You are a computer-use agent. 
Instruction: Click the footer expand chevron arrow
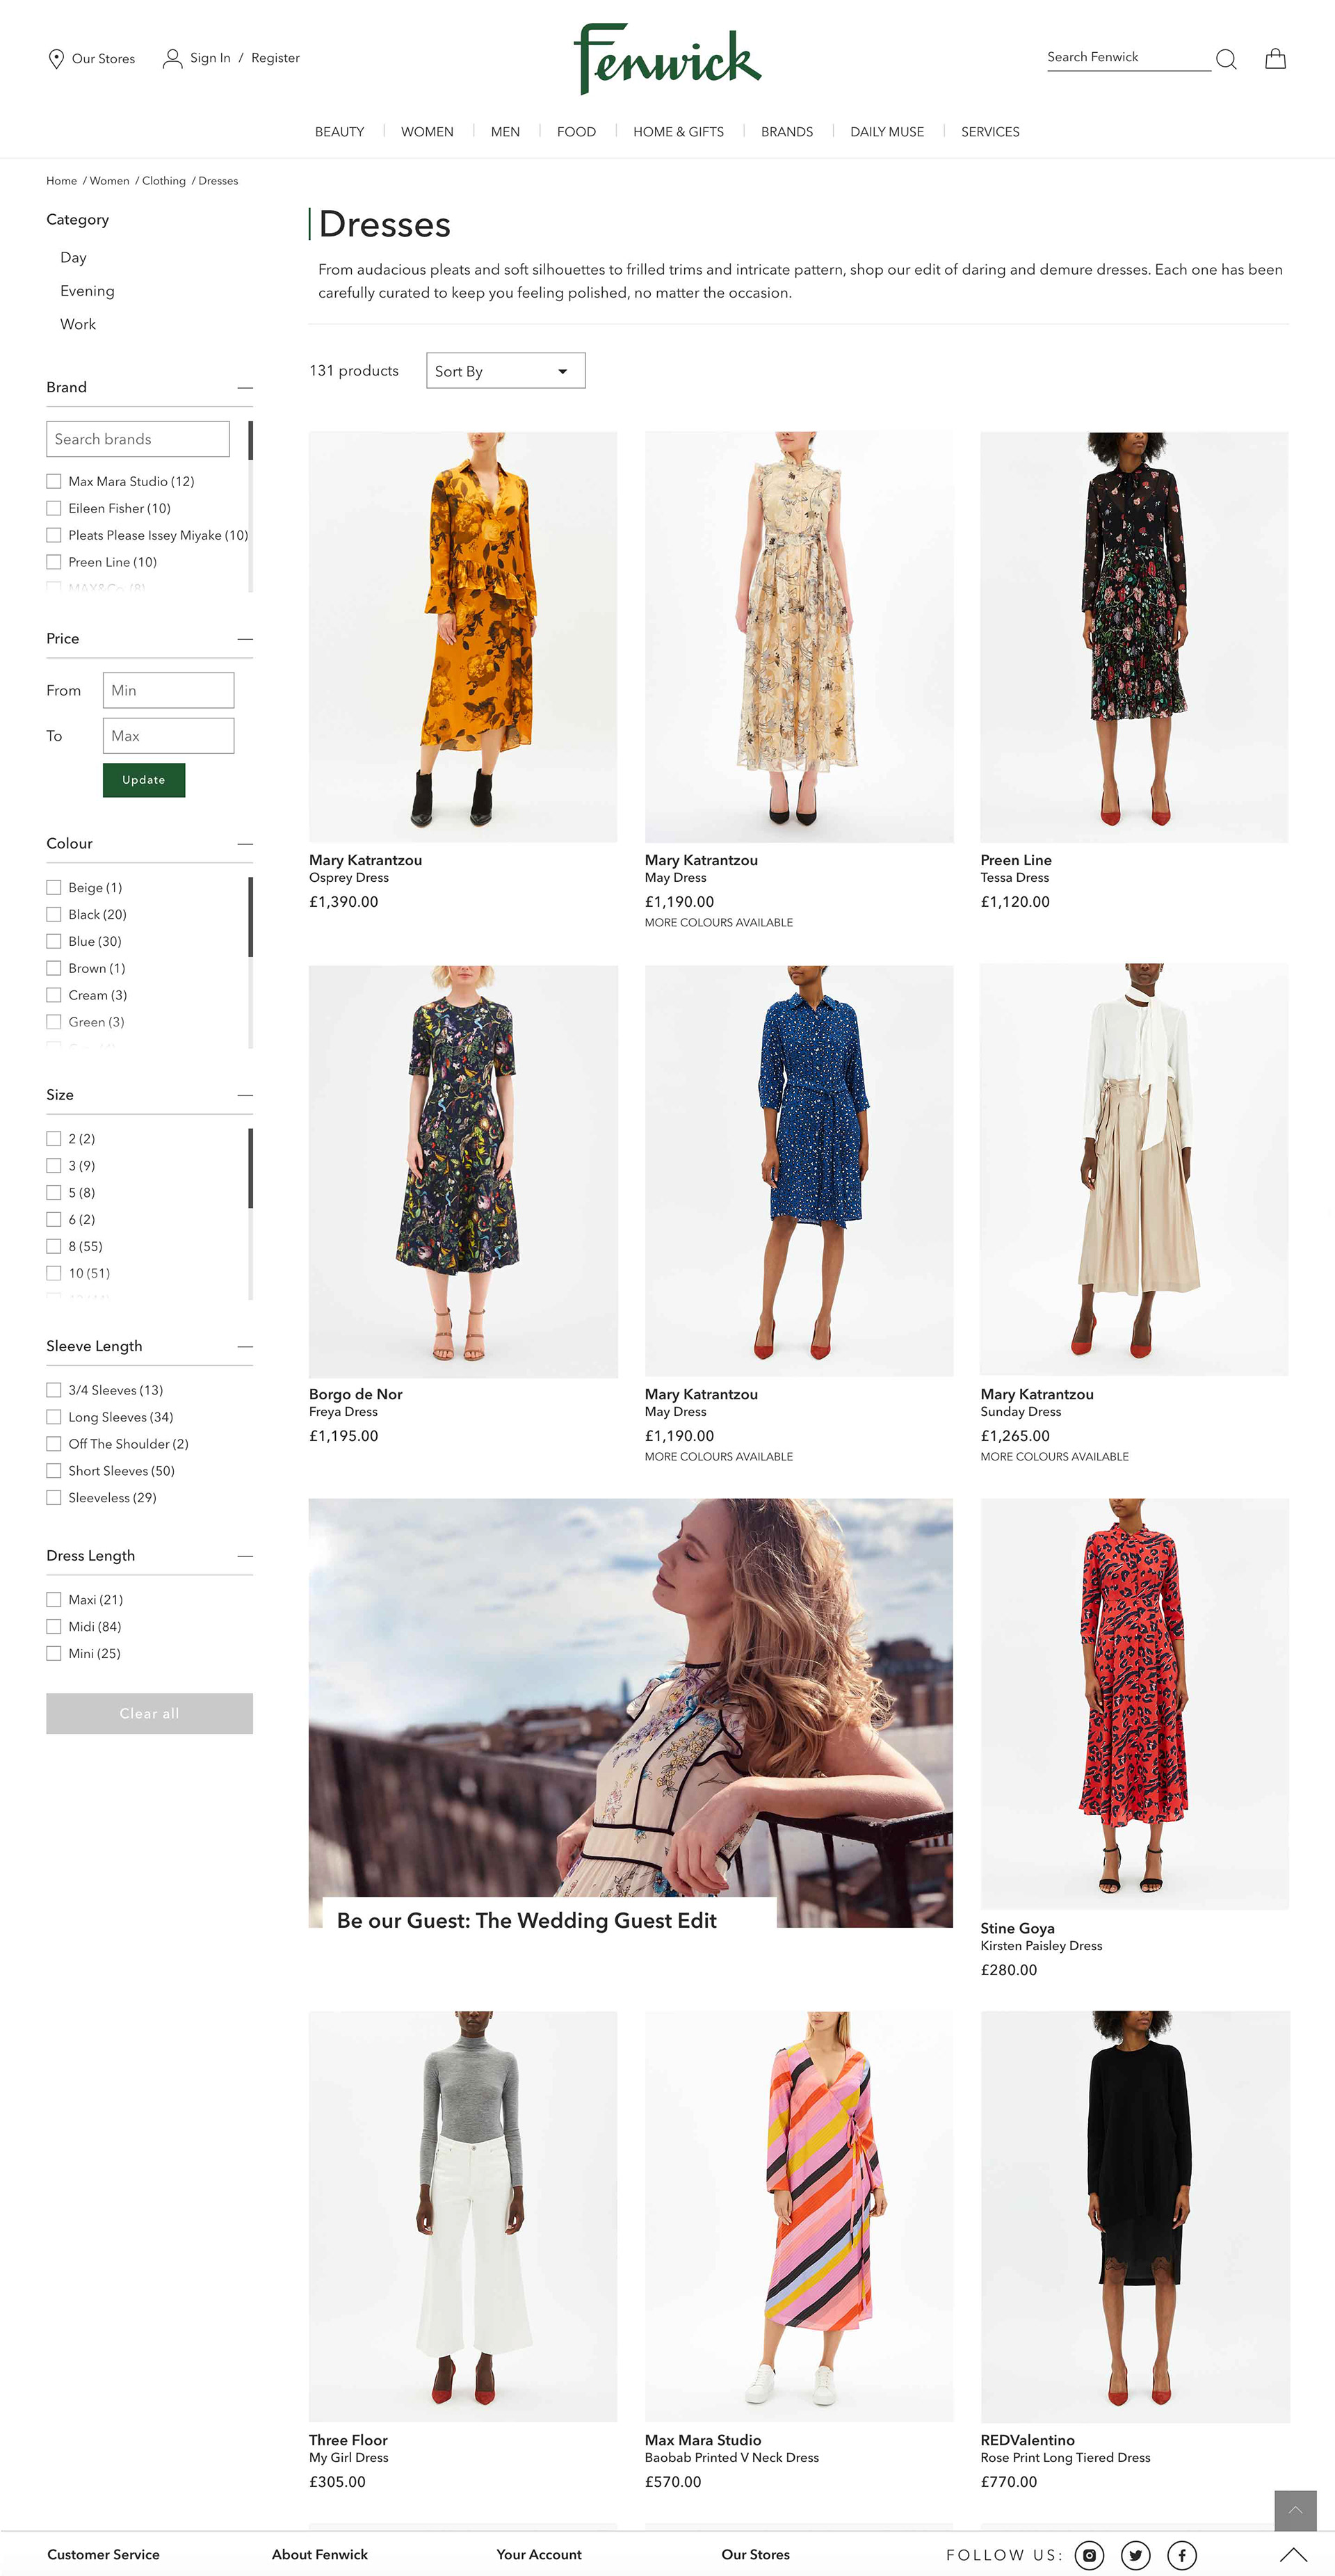[1293, 2554]
